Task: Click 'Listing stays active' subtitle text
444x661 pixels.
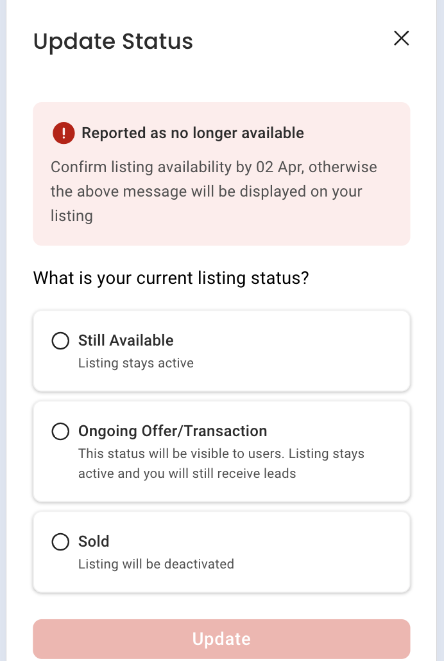Action: click(135, 363)
